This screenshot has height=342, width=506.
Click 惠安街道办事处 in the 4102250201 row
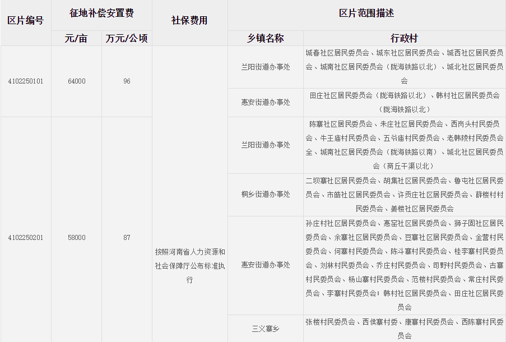point(266,265)
